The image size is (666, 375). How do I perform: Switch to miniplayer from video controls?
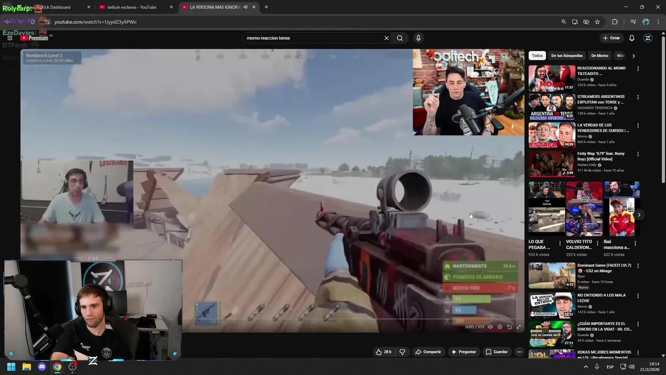pyautogui.click(x=509, y=327)
